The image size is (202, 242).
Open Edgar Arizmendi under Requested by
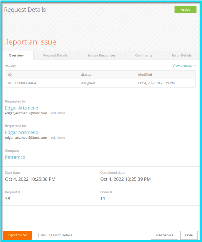click(x=22, y=108)
